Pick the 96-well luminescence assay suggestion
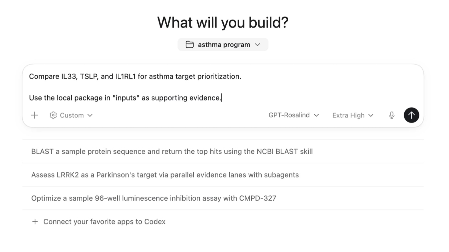 [154, 198]
